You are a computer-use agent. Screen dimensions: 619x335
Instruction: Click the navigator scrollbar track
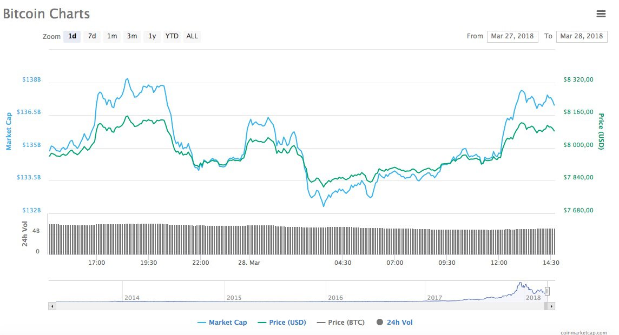pyautogui.click(x=271, y=306)
